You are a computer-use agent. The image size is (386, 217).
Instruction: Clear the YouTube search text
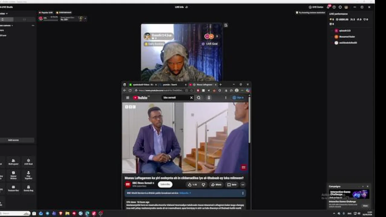[191, 98]
